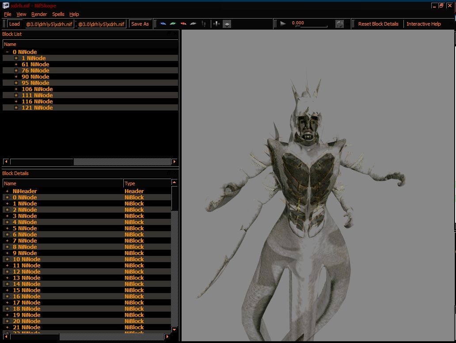Viewport: 456px width, 343px height.
Task: Open Interactive Help
Action: coord(424,24)
